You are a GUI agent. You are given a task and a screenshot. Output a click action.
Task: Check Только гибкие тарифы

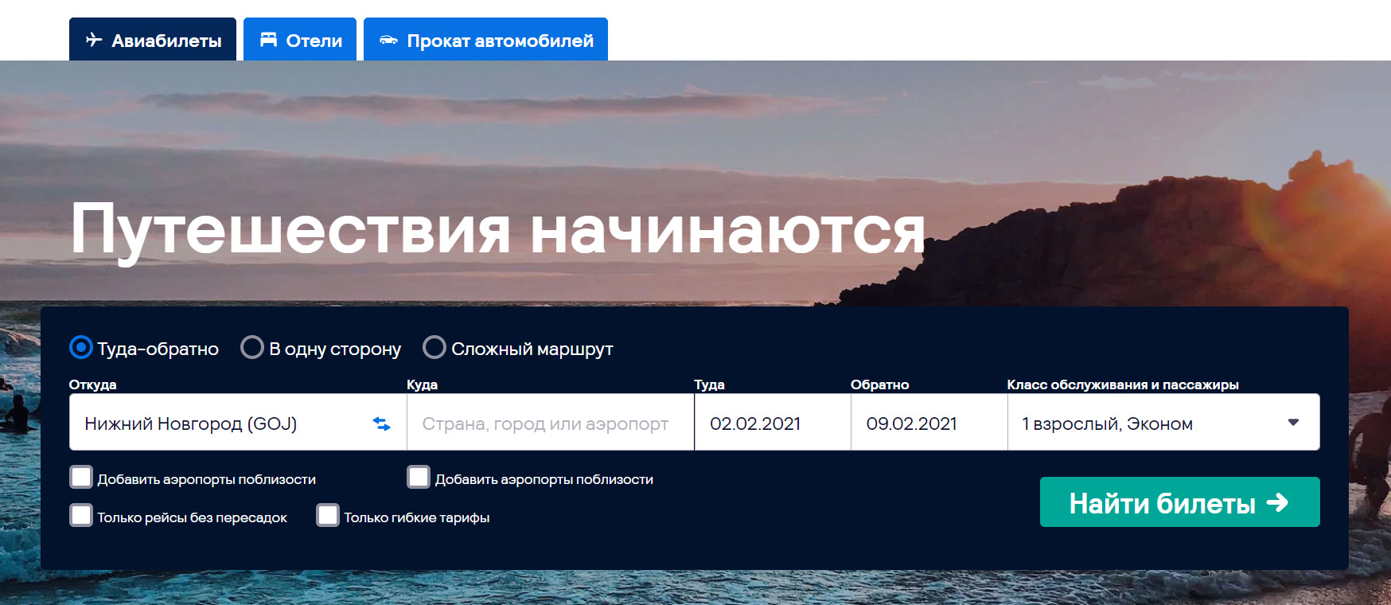click(x=328, y=516)
